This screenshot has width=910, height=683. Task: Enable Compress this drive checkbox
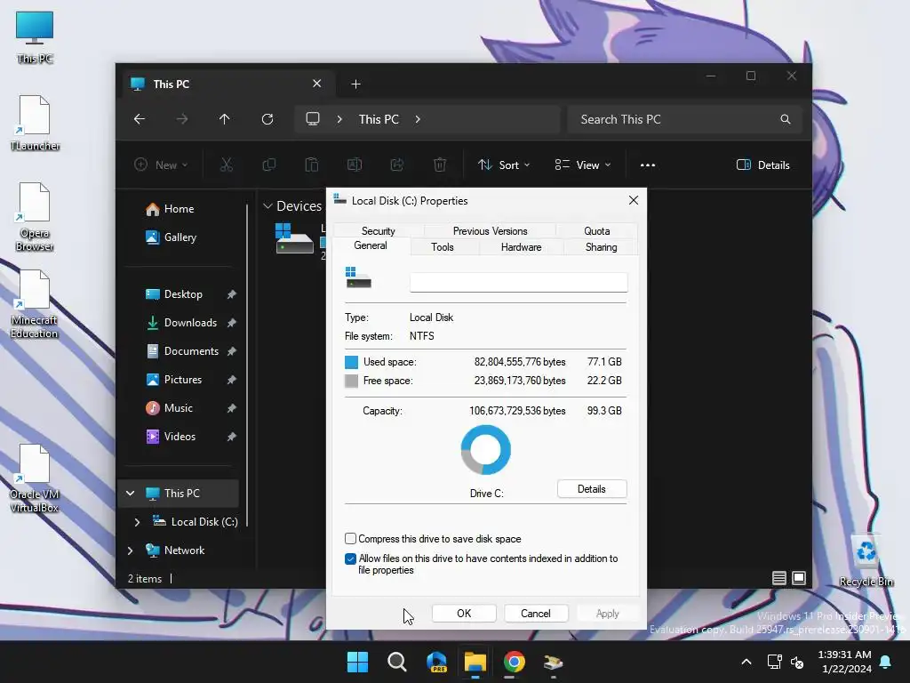click(350, 538)
